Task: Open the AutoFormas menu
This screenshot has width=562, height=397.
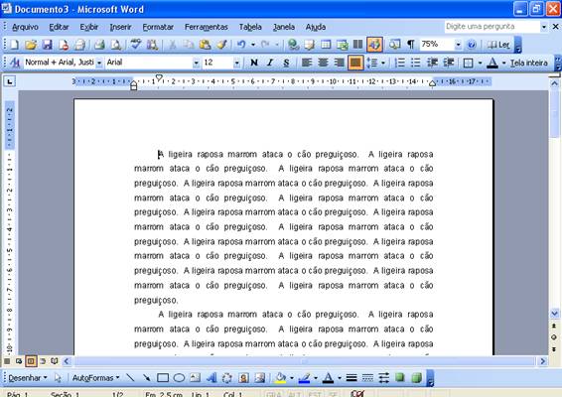Action: point(95,378)
